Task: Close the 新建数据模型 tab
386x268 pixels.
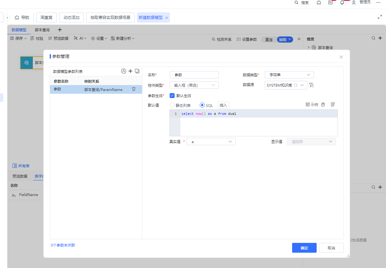Action: [x=167, y=18]
